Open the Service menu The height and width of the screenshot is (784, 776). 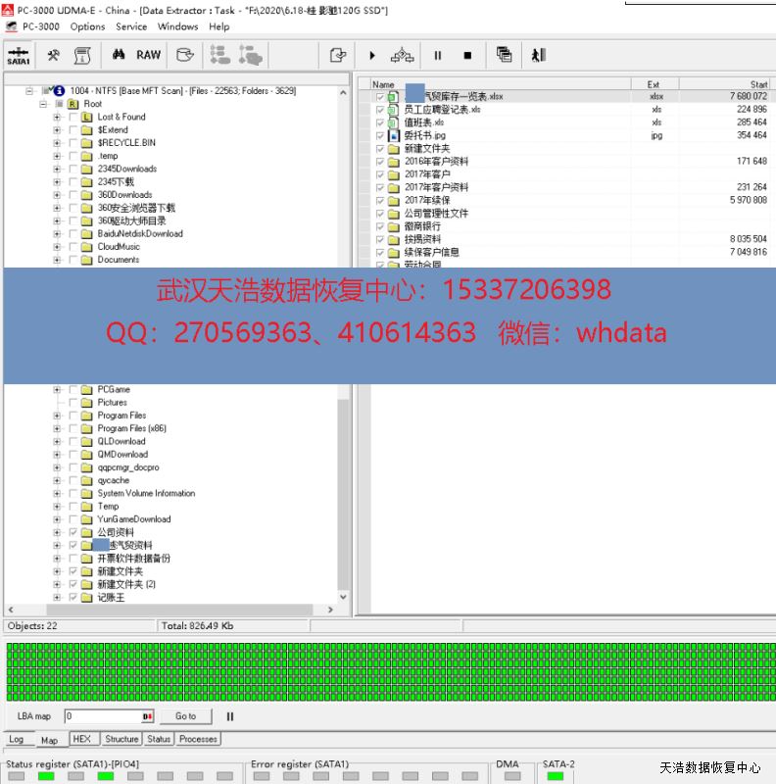pos(131,26)
